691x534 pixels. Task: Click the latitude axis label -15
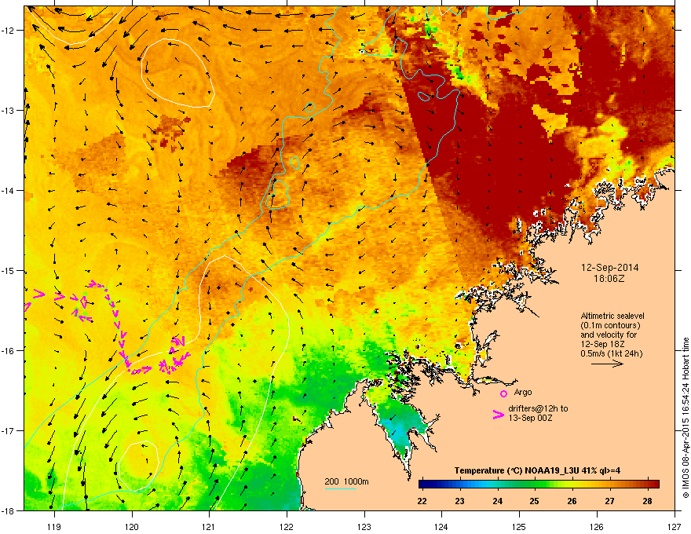[x=8, y=270]
